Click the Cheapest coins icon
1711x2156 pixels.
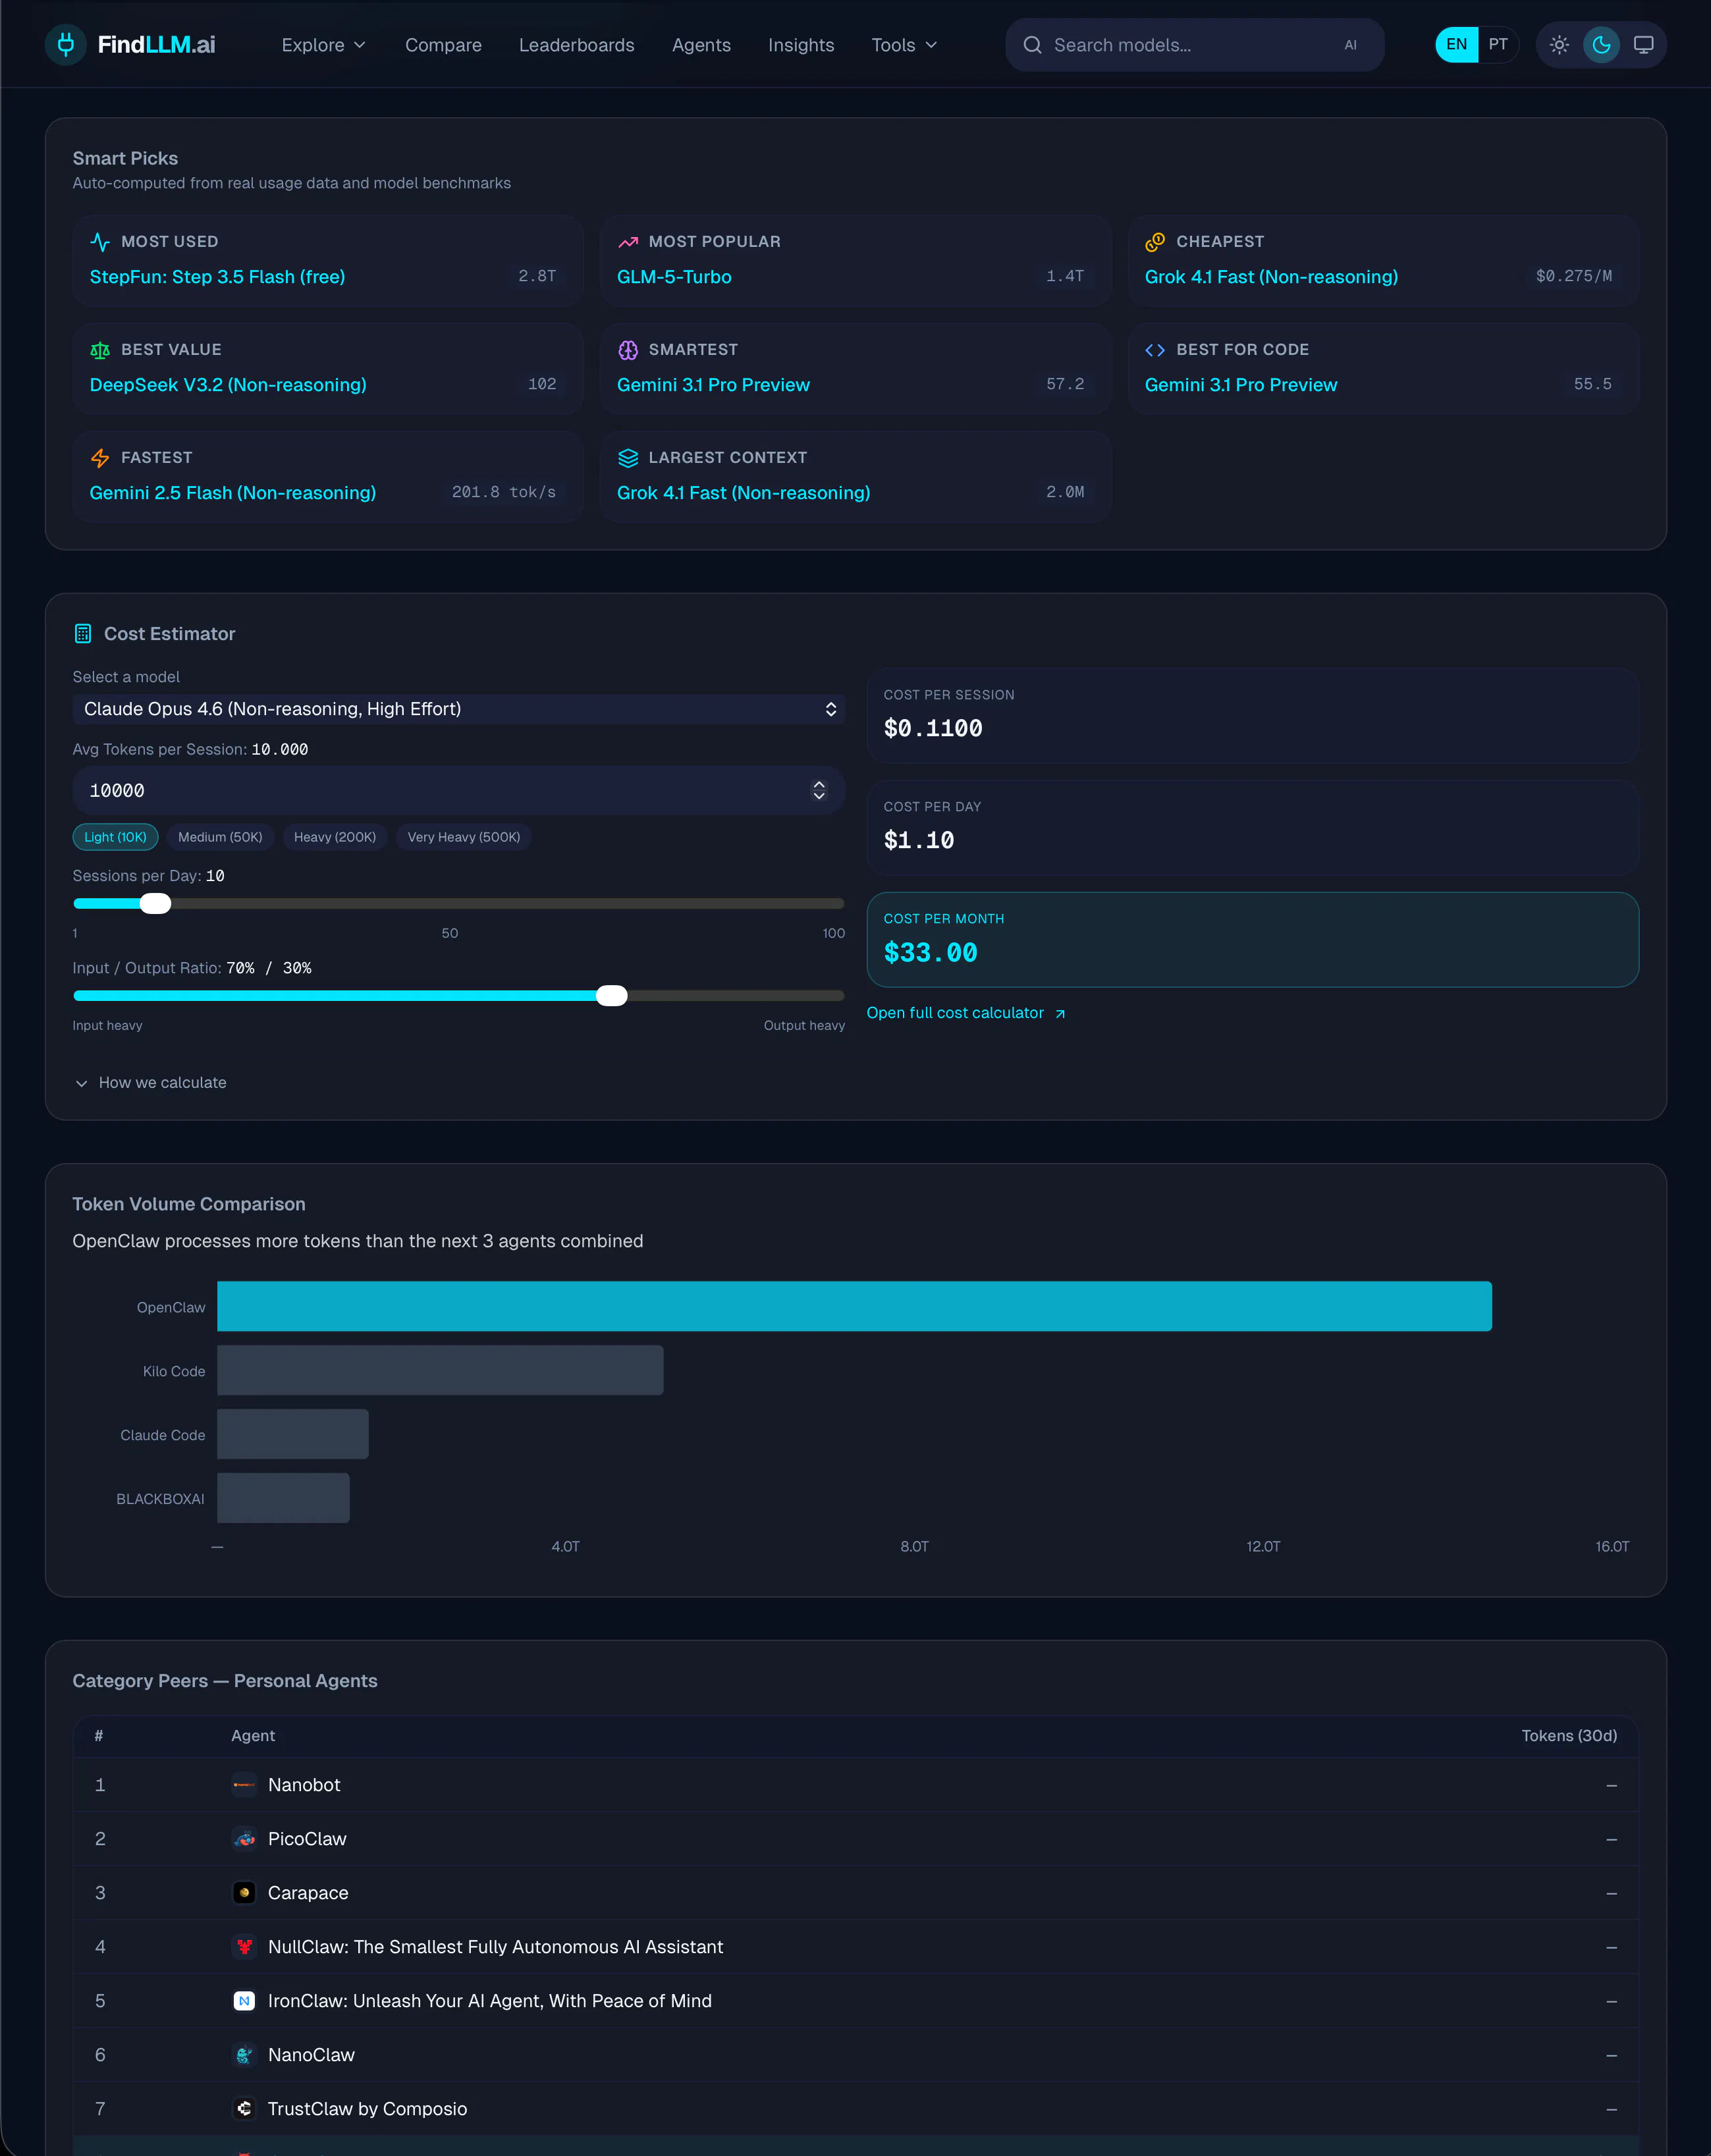[1155, 242]
